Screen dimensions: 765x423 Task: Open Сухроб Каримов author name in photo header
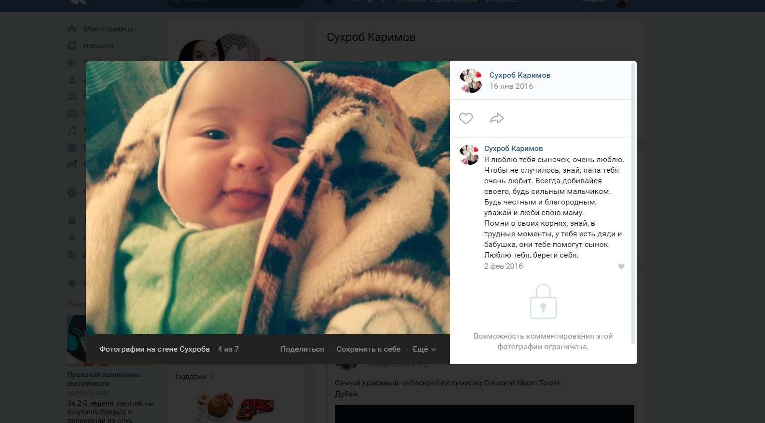520,75
